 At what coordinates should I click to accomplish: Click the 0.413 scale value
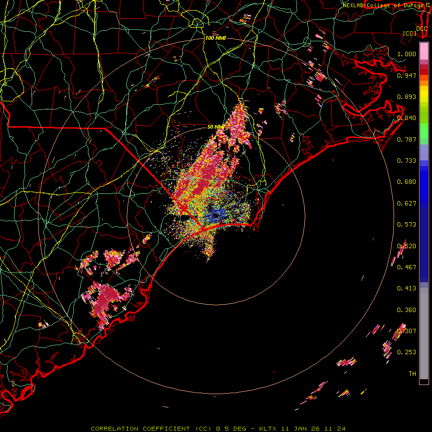coord(407,288)
